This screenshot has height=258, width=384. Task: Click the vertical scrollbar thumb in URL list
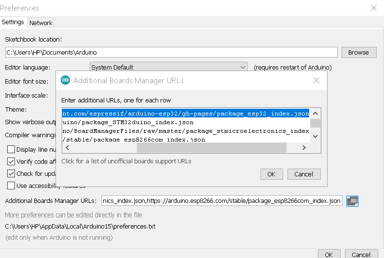(315, 123)
